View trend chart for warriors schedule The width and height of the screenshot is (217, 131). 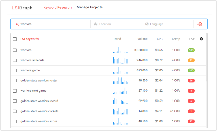(121, 60)
